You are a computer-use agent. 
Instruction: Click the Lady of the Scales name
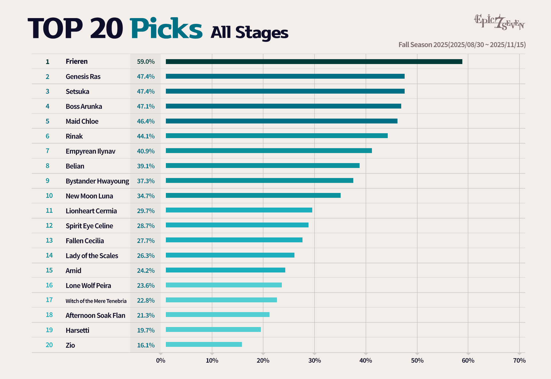(x=92, y=256)
